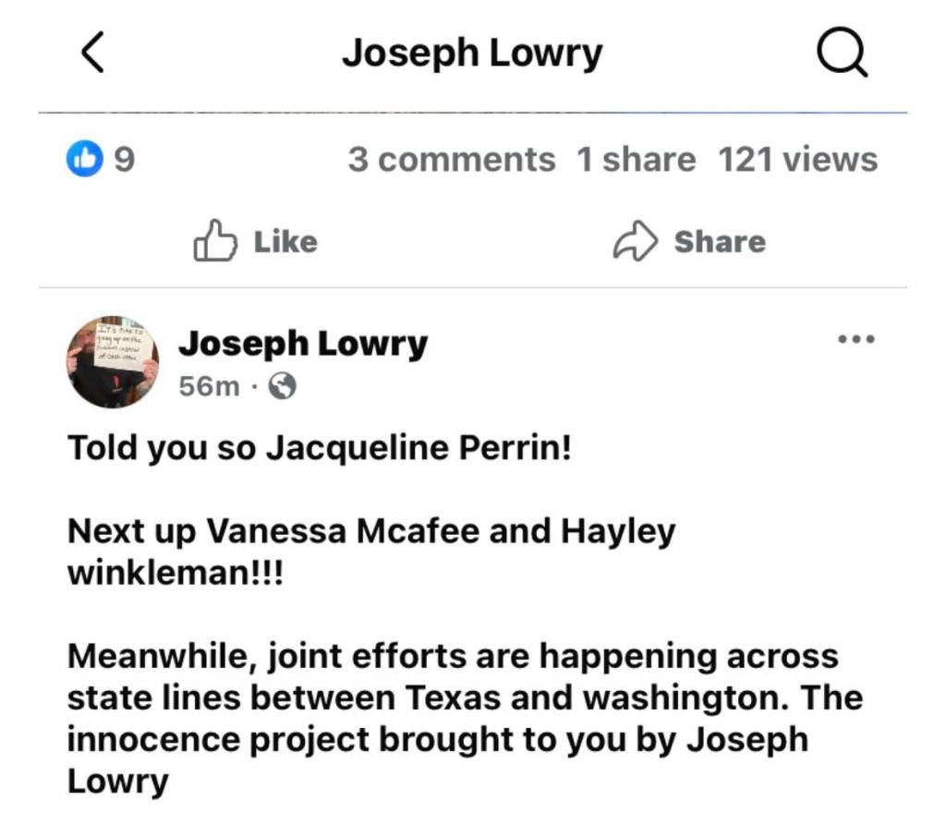This screenshot has height=813, width=946.
Task: Click the "56m" post timestamp
Action: (209, 386)
